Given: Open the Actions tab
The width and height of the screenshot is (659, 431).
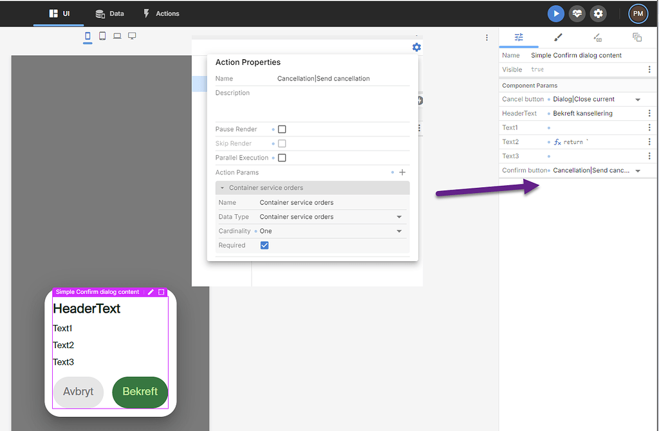Looking at the screenshot, I should (161, 14).
